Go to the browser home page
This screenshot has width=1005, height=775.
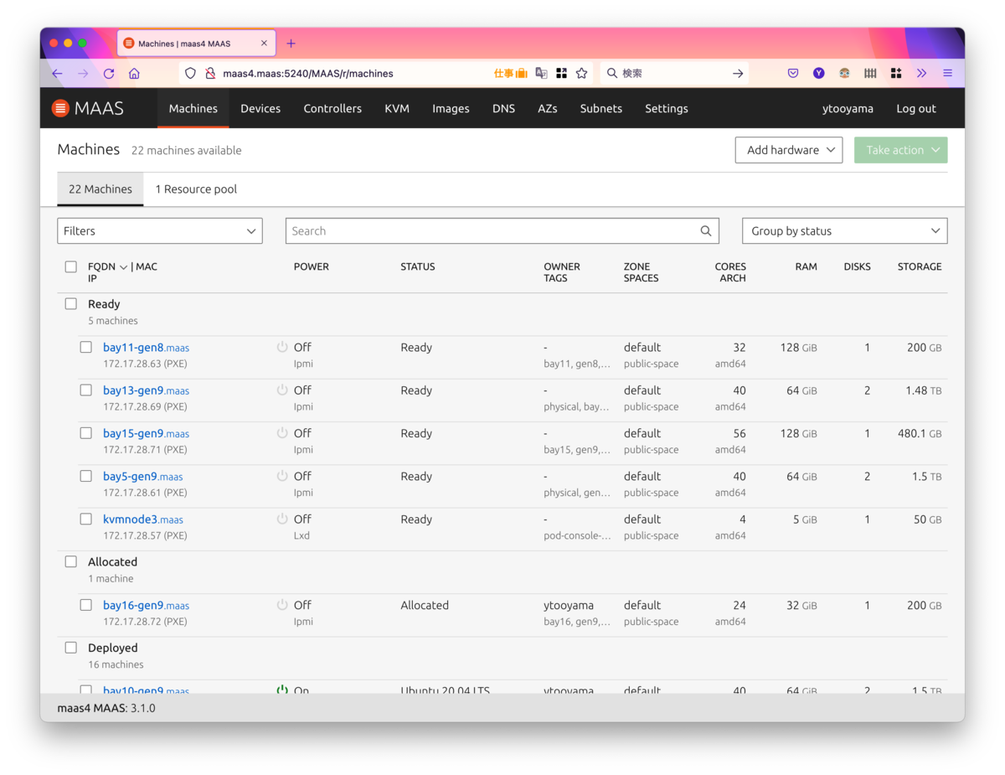pos(134,74)
